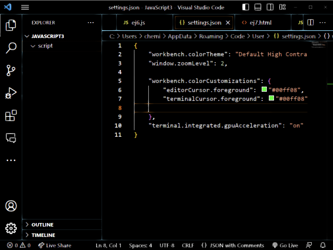The width and height of the screenshot is (333, 250).
Task: Open the Explorer view in activity bar
Action: coord(11,25)
